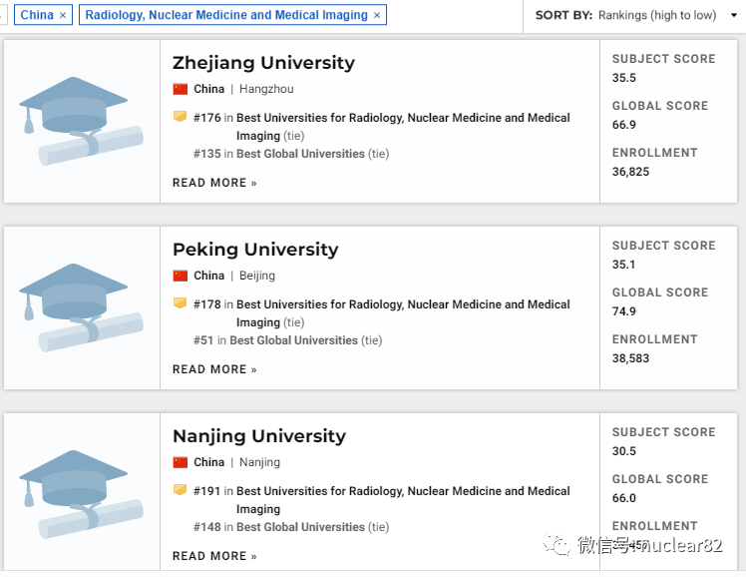746x577 pixels.
Task: Open #148 Best Global Universities link
Action: (300, 527)
